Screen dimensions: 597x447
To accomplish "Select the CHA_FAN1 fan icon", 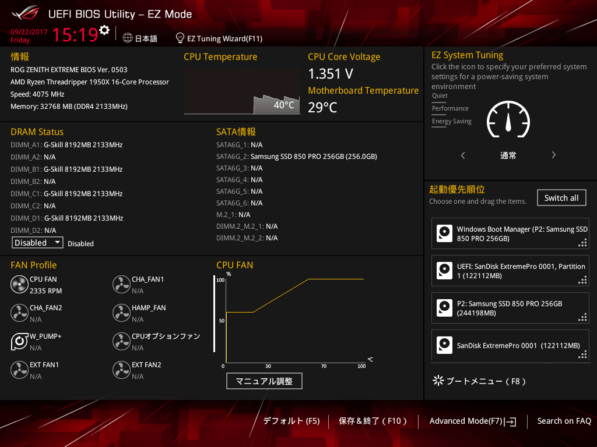I will 121,285.
